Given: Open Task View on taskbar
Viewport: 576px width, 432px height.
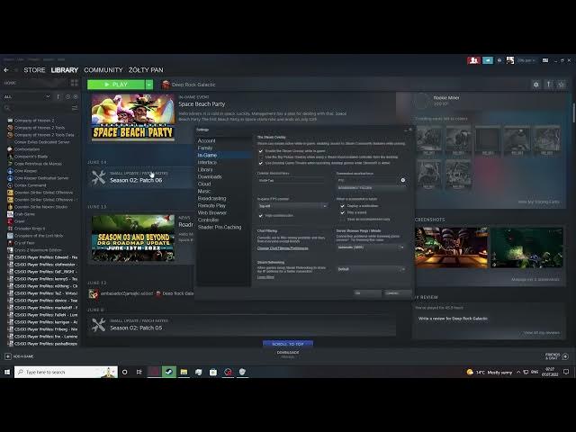Looking at the screenshot, I should (x=139, y=372).
